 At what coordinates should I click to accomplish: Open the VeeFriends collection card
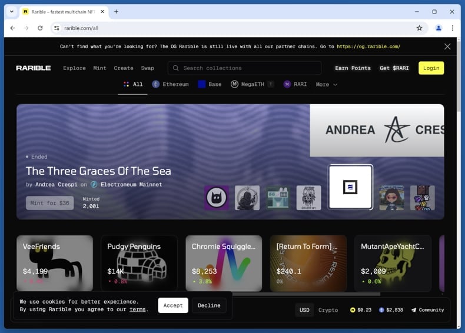coord(55,264)
